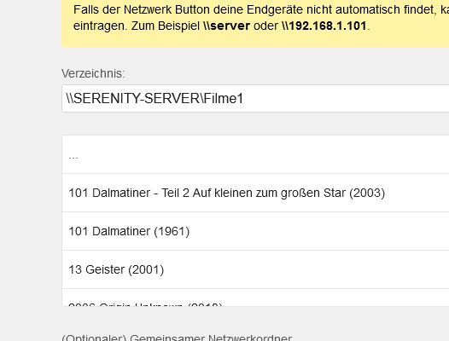Select the partially visible '2036 Origin Unknown' entry
Image resolution: width=449 pixels, height=341 pixels.
click(x=255, y=298)
